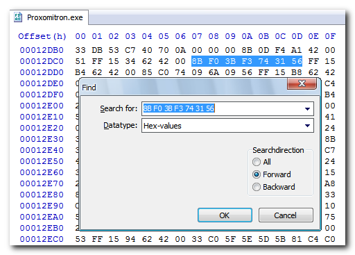Click byte 53 at start of row 00012EC0

click(80, 239)
